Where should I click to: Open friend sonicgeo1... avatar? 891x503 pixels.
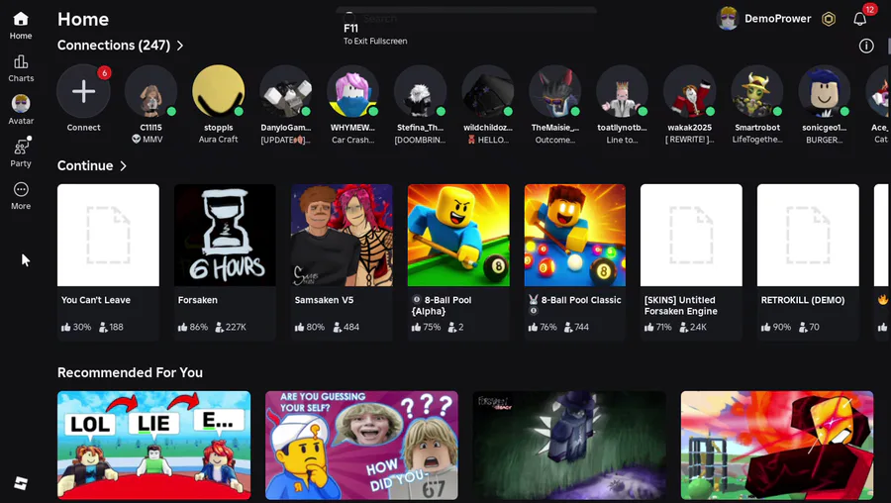824,91
